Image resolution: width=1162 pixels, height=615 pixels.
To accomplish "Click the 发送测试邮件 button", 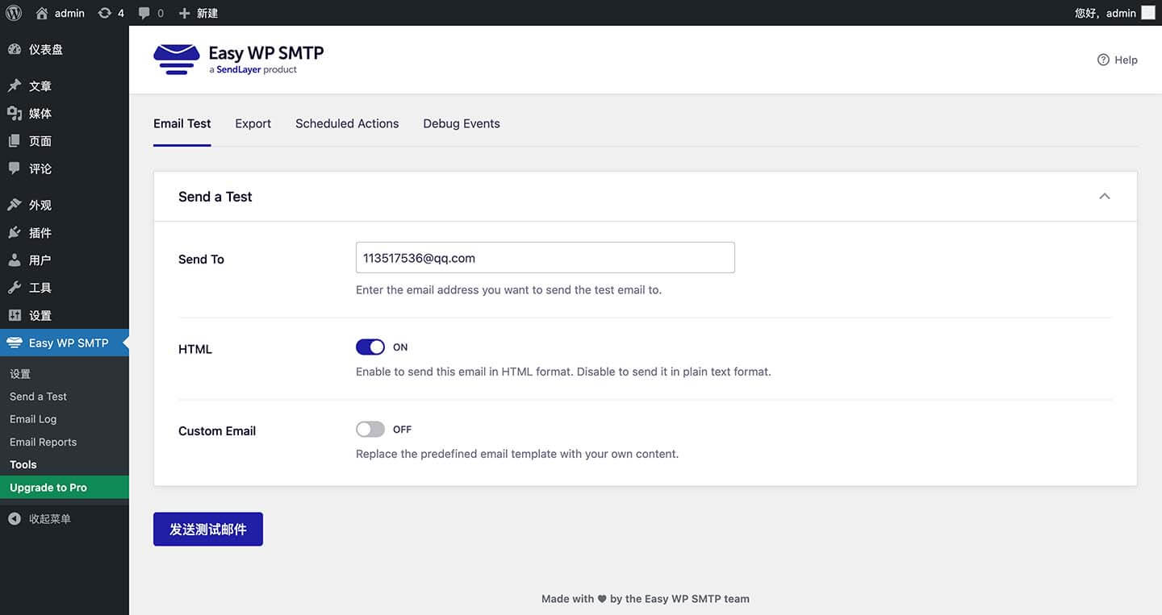I will pos(208,529).
